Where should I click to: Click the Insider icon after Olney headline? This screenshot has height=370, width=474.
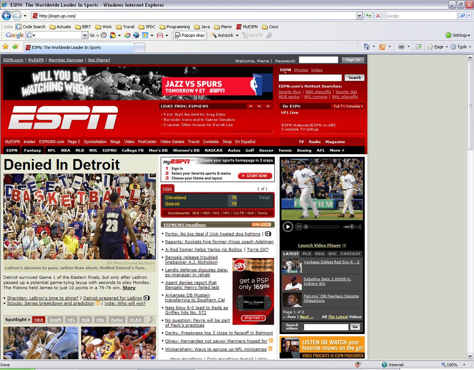point(271,341)
